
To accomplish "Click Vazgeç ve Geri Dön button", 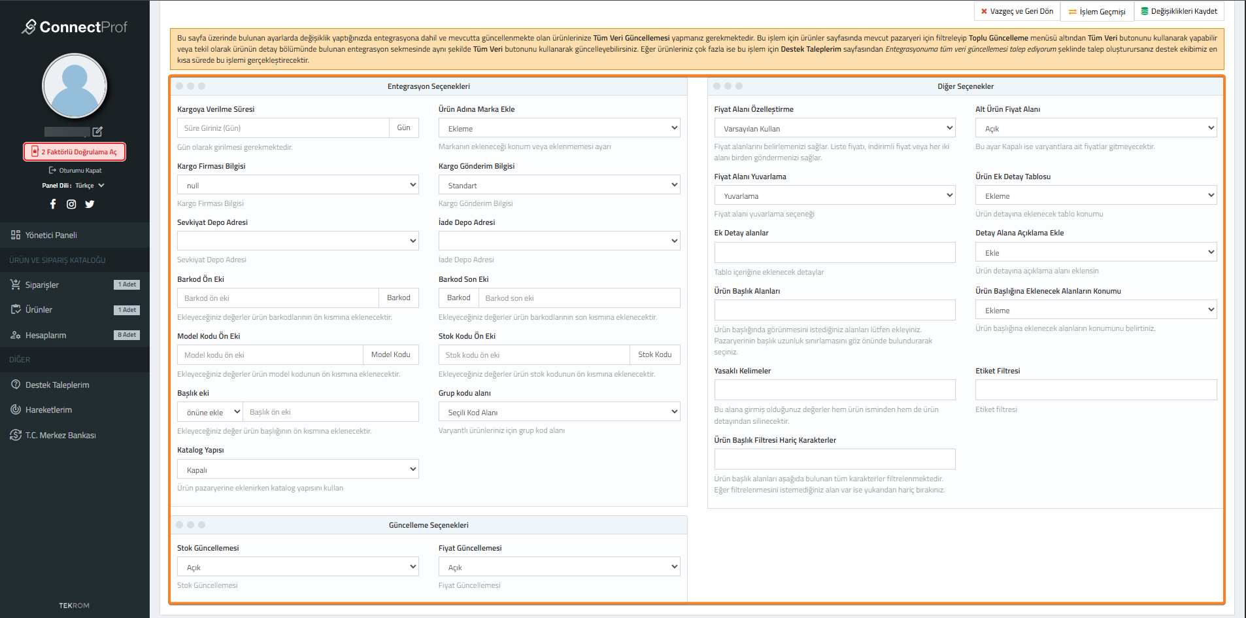I will click(1017, 11).
